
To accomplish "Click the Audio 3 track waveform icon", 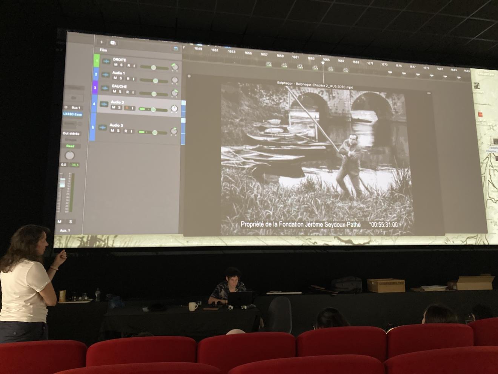I will pyautogui.click(x=102, y=128).
